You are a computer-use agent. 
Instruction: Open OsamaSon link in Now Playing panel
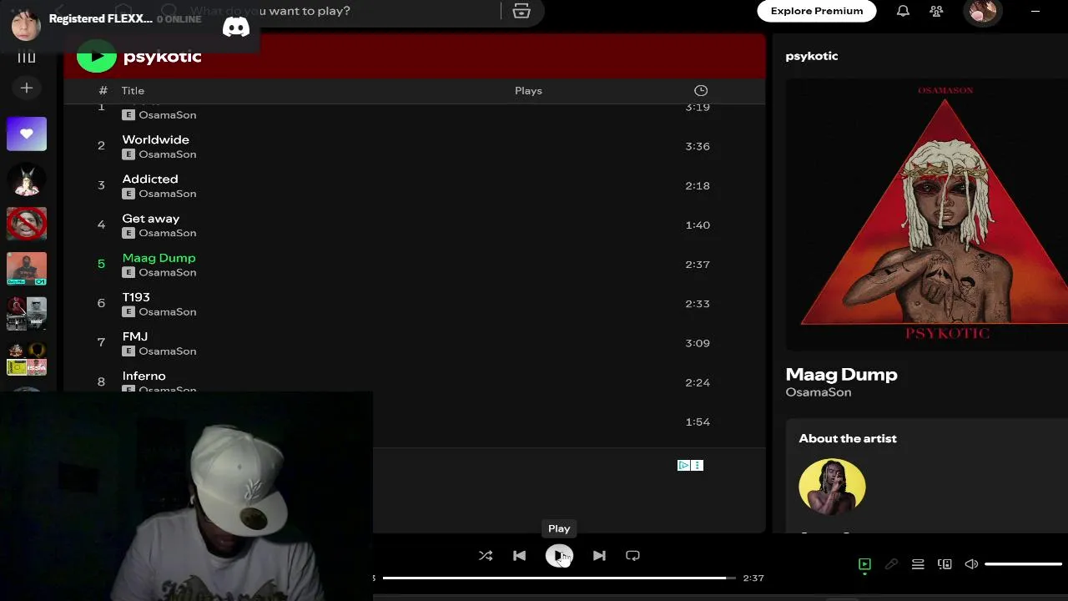coord(819,392)
